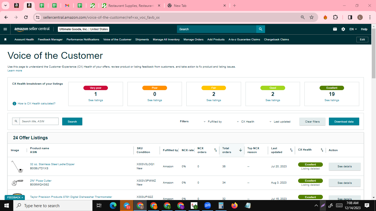376x211 pixels.
Task: Click the bookmark icon beside Account Health
Action: [x=5, y=40]
